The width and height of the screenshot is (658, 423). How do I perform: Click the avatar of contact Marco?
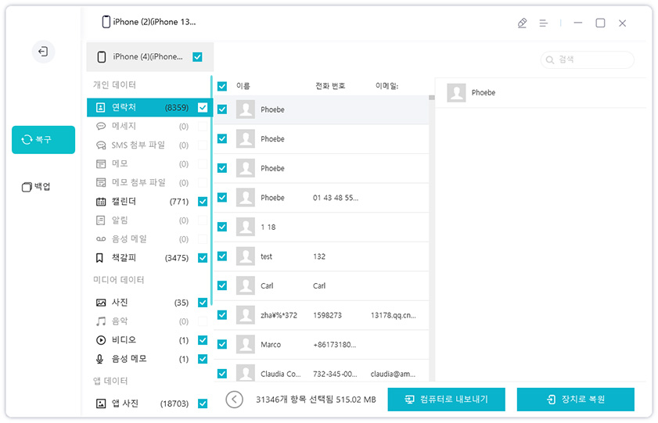click(x=246, y=344)
